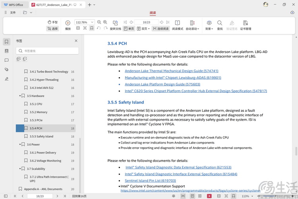
Task: Expand all bookmarks icon
Action: pos(18,59)
